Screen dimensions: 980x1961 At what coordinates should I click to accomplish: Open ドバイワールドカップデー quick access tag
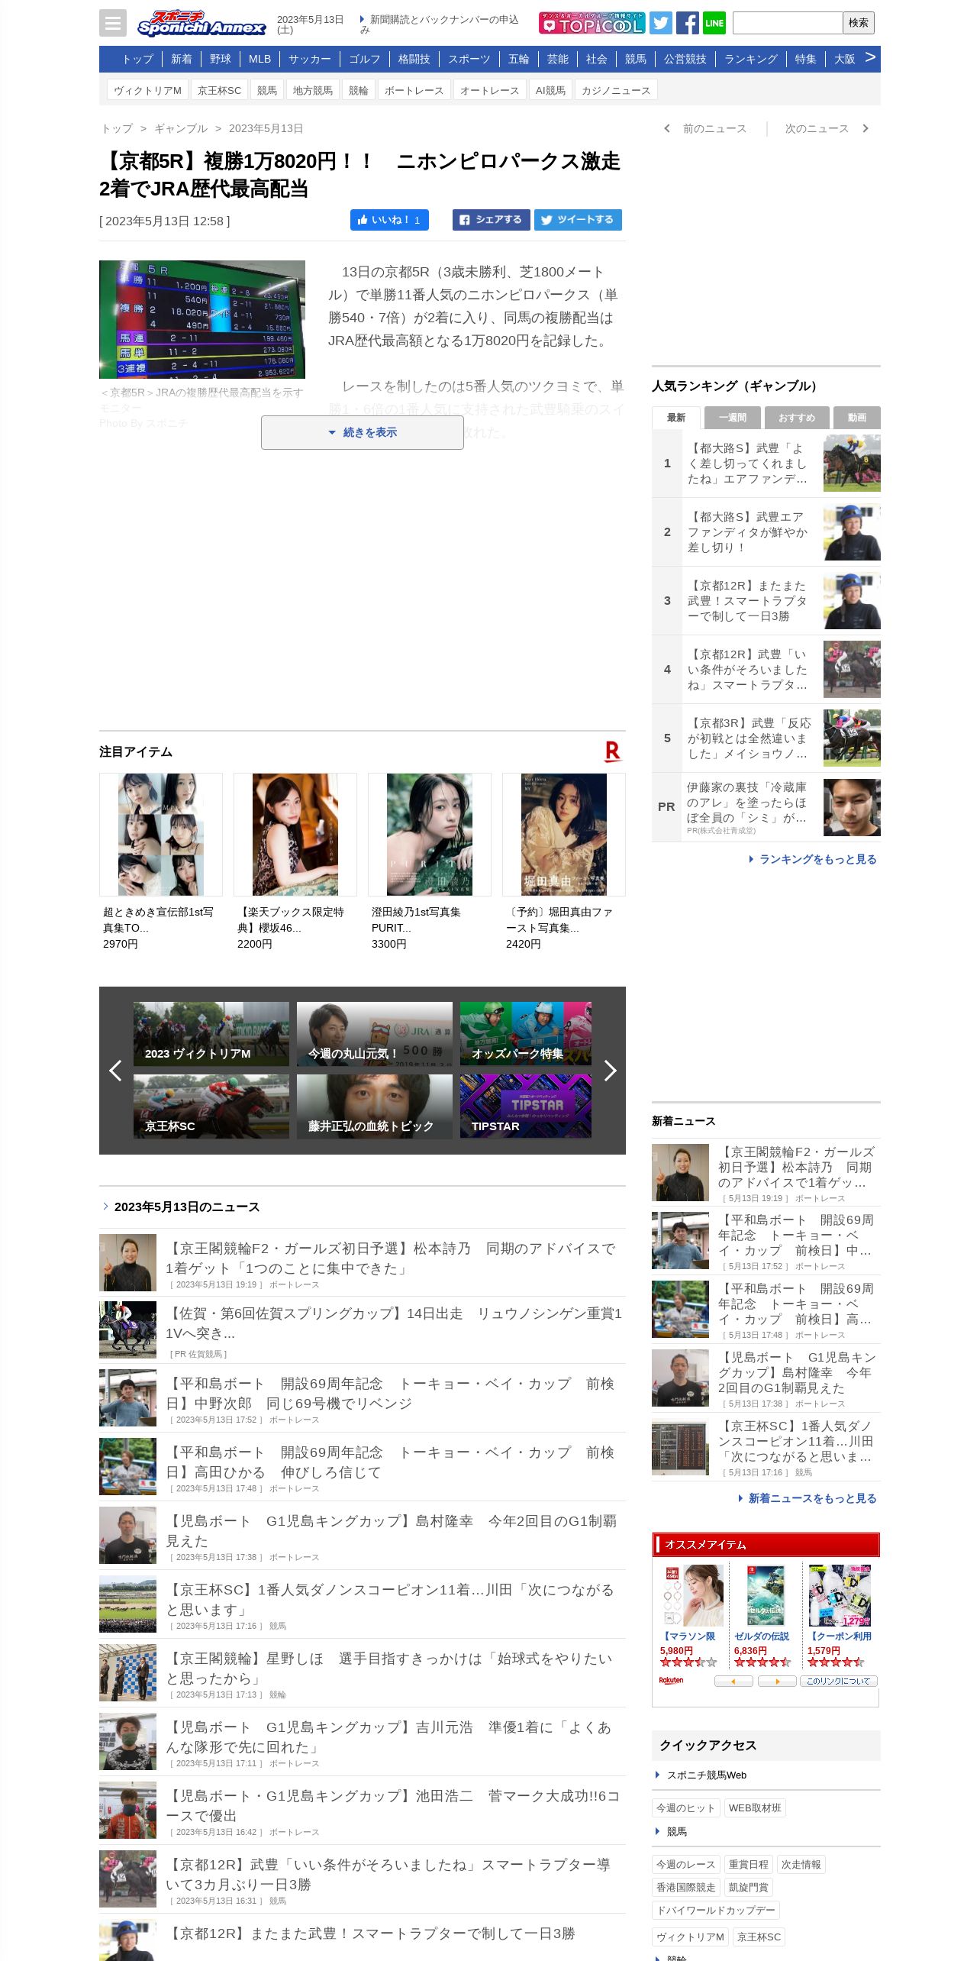[x=716, y=1910]
